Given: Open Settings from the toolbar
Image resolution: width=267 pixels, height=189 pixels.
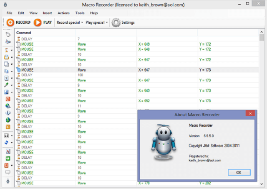Looking at the screenshot, I should tap(123, 22).
